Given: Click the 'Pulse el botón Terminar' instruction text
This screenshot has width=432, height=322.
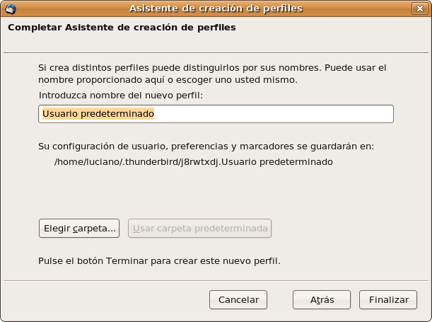Looking at the screenshot, I should tap(159, 260).
